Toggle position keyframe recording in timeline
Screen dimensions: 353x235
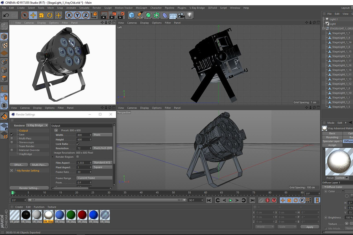(x=283, y=200)
